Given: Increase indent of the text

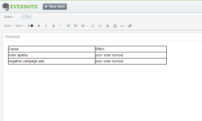Looking at the screenshot, I should point(68,26).
